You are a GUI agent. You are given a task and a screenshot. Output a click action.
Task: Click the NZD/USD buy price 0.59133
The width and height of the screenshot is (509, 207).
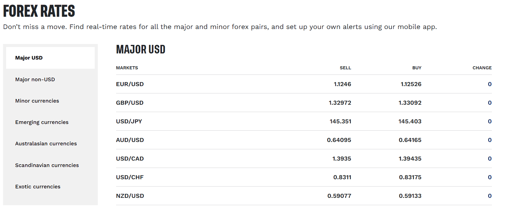tap(410, 196)
